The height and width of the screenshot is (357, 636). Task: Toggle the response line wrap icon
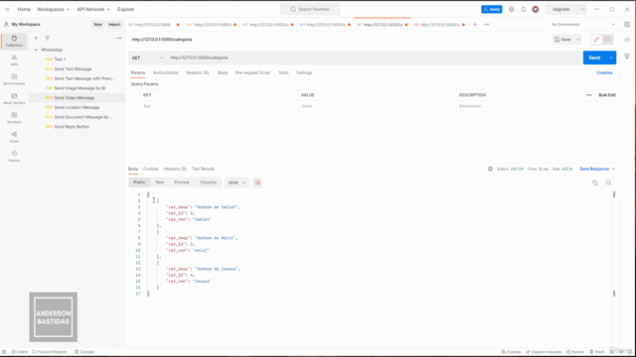click(257, 182)
